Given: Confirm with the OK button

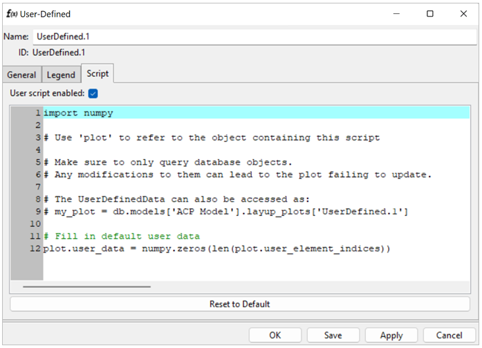Looking at the screenshot, I should point(275,335).
